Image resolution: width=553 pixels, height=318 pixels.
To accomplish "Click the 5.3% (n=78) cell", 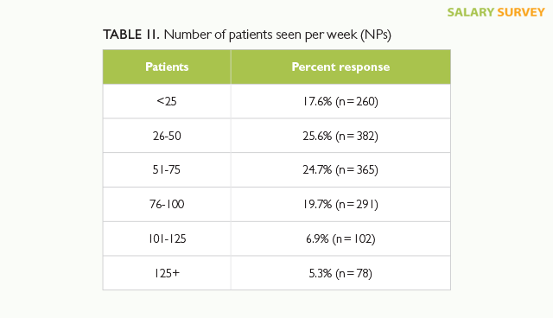I will click(340, 273).
